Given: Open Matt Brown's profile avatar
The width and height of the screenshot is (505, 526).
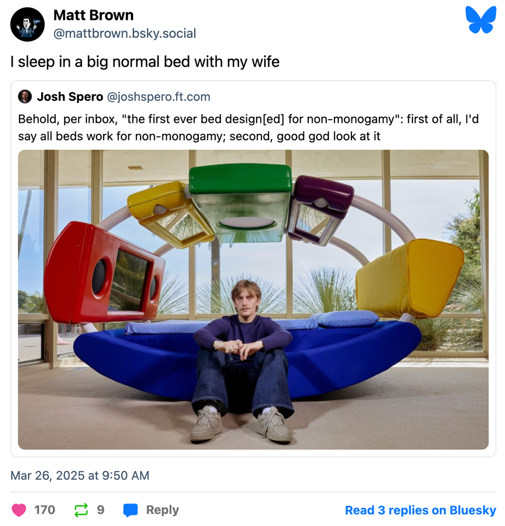Looking at the screenshot, I should [27, 25].
